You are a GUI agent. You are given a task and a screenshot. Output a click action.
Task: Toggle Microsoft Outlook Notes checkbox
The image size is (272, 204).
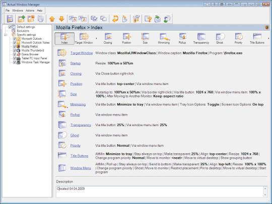coord(15,43)
